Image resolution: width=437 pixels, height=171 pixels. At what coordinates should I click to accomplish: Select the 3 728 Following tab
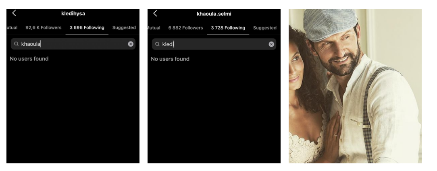pos(228,28)
